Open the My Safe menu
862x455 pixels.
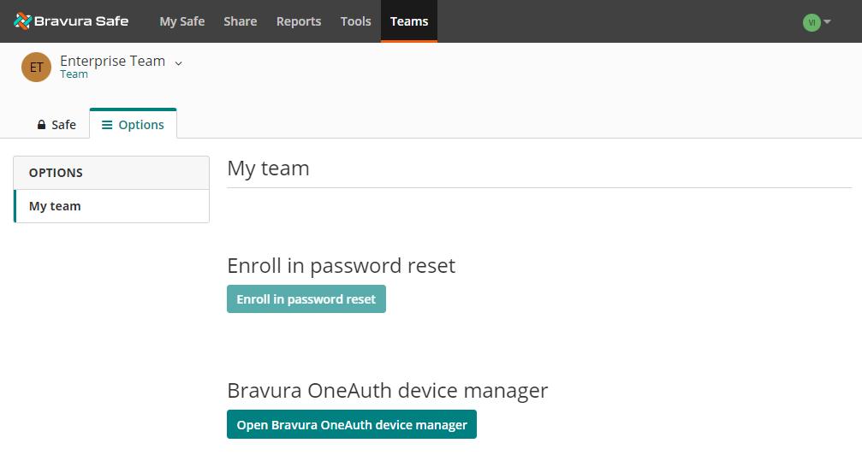(181, 21)
